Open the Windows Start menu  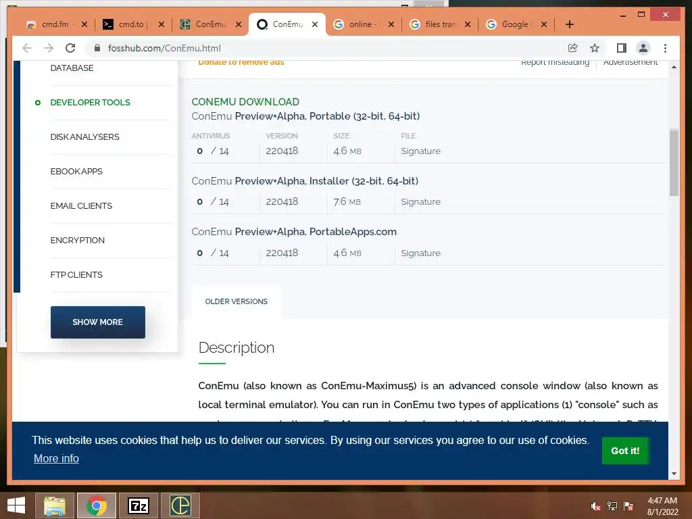click(x=16, y=505)
